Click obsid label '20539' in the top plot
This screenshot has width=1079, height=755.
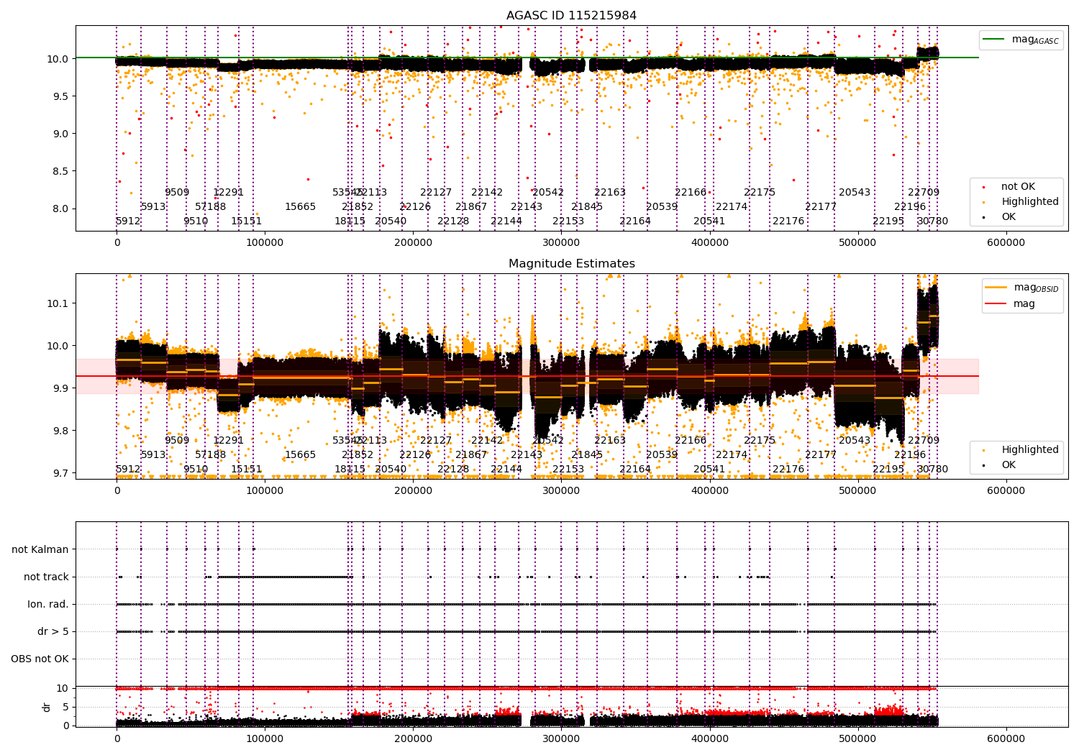click(662, 207)
